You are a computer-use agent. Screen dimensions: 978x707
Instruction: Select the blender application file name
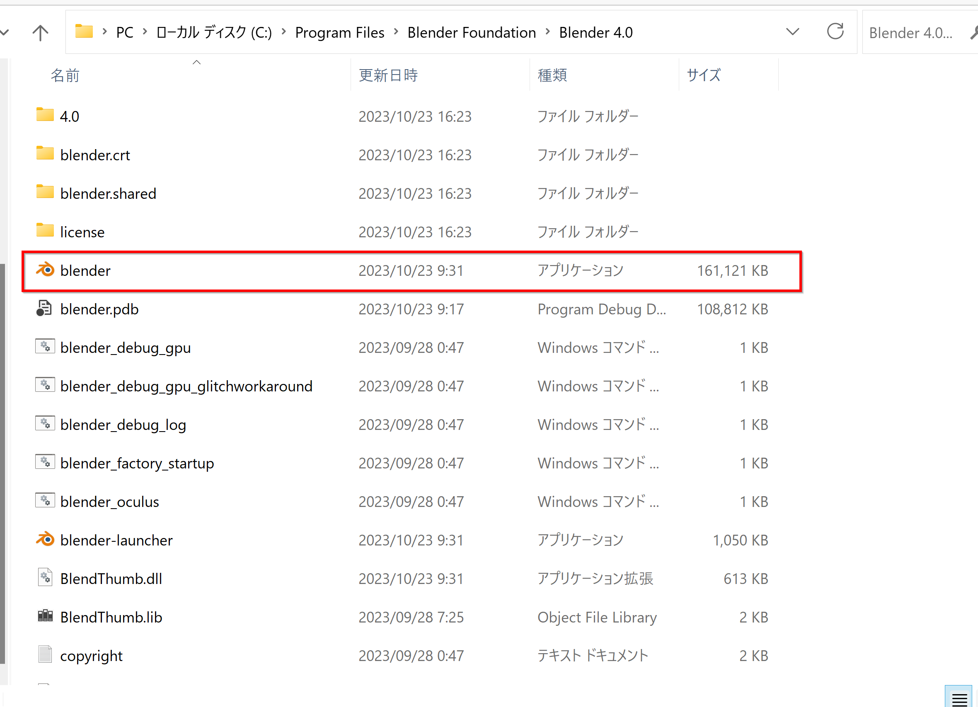click(85, 271)
